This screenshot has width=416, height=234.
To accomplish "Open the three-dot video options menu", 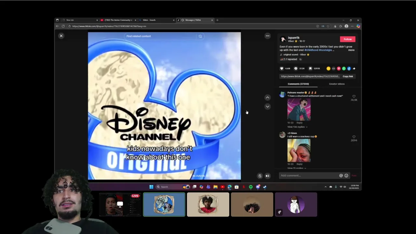I will 267,36.
